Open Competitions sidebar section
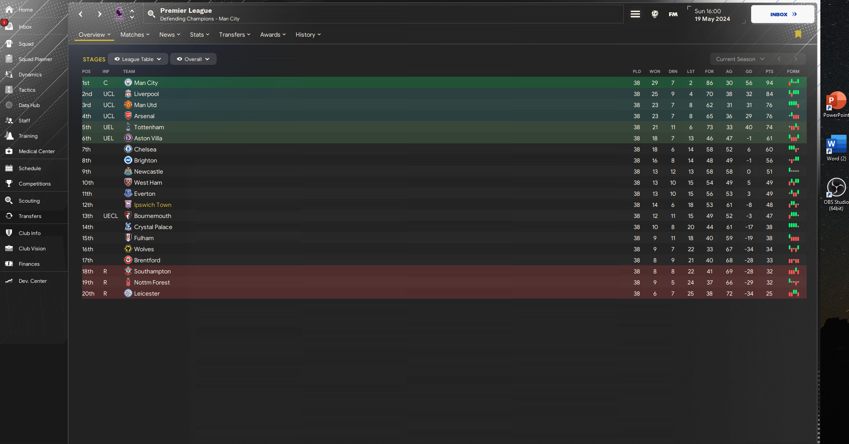The image size is (849, 444). (35, 184)
